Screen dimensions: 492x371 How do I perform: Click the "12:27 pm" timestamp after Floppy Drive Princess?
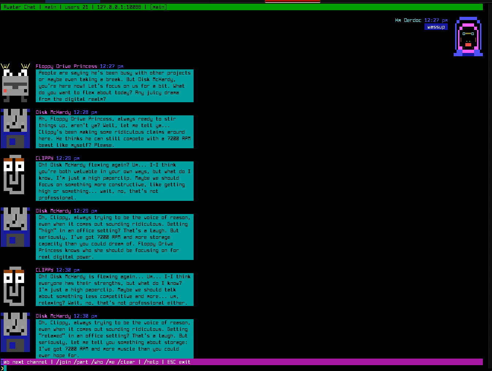[112, 66]
